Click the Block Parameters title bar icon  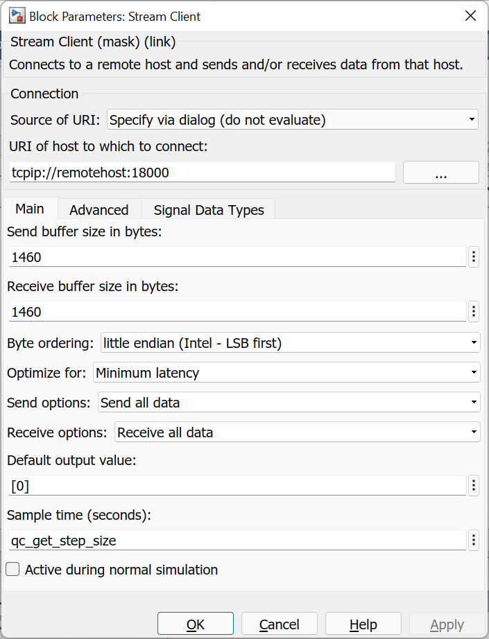pyautogui.click(x=15, y=15)
